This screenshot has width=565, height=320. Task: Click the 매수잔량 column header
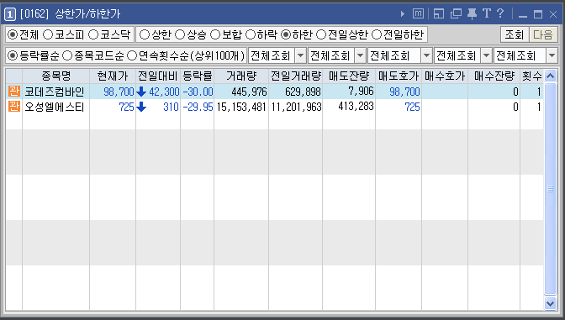(494, 76)
